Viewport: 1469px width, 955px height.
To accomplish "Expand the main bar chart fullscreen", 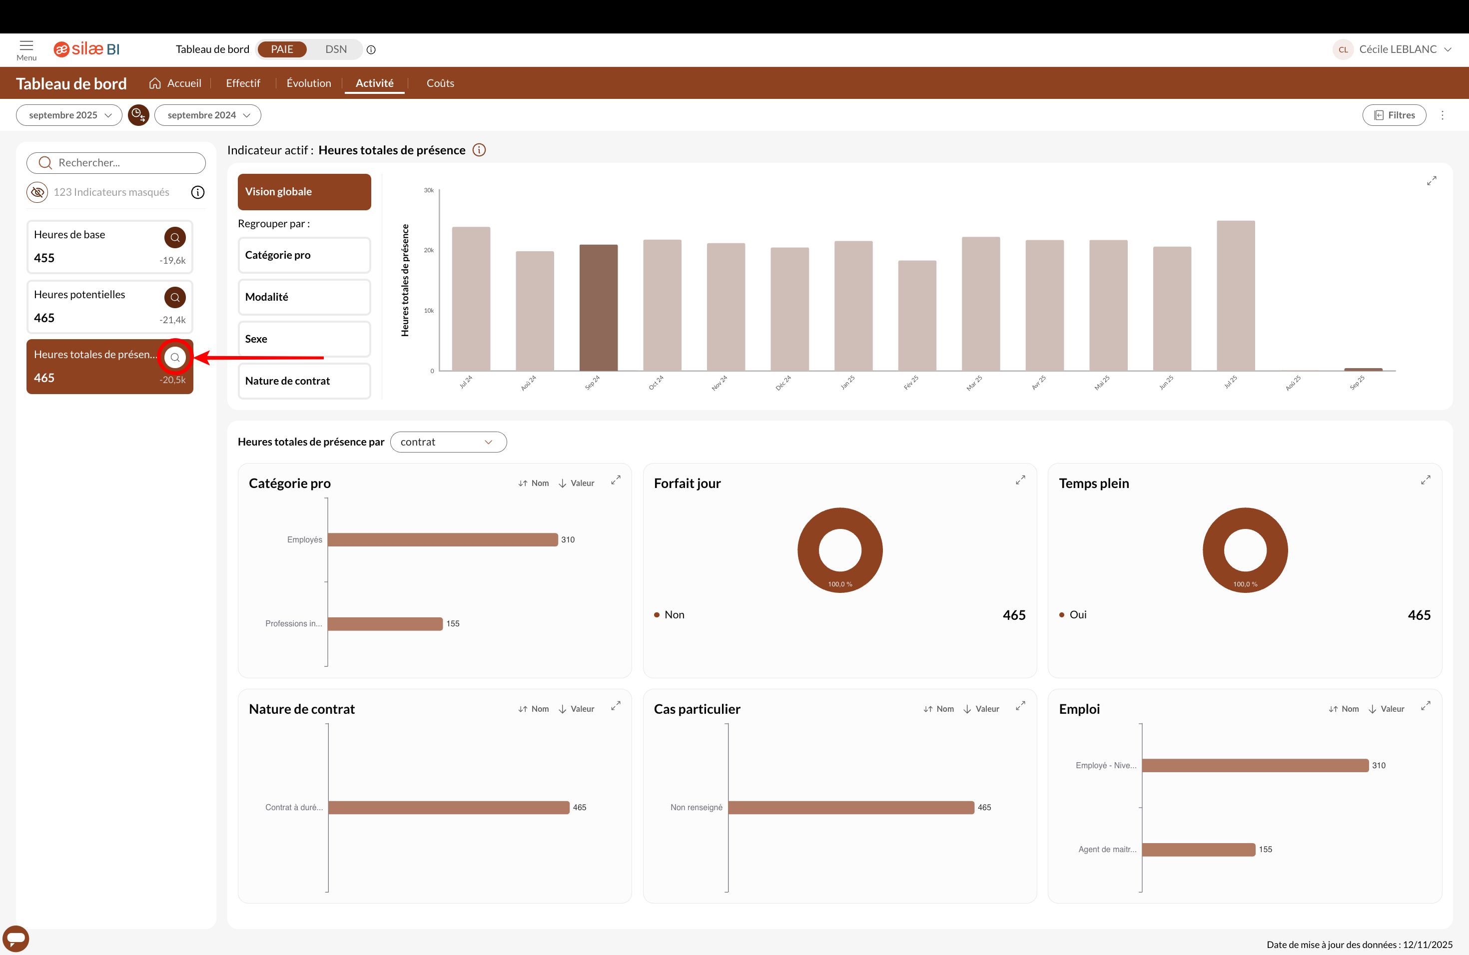I will point(1432,181).
